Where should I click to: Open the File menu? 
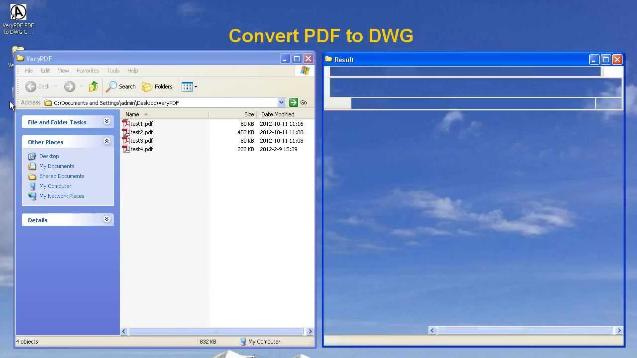pyautogui.click(x=29, y=71)
